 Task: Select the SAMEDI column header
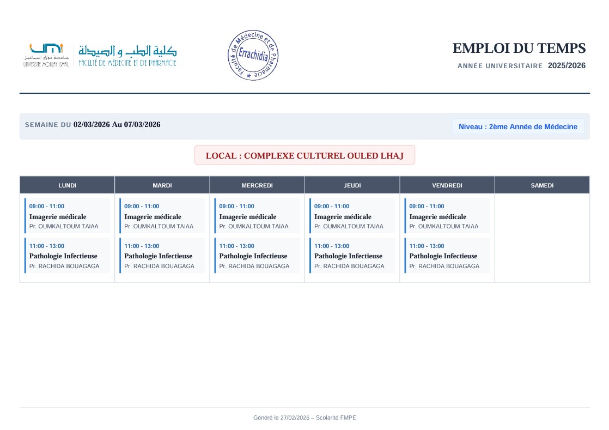(x=542, y=185)
